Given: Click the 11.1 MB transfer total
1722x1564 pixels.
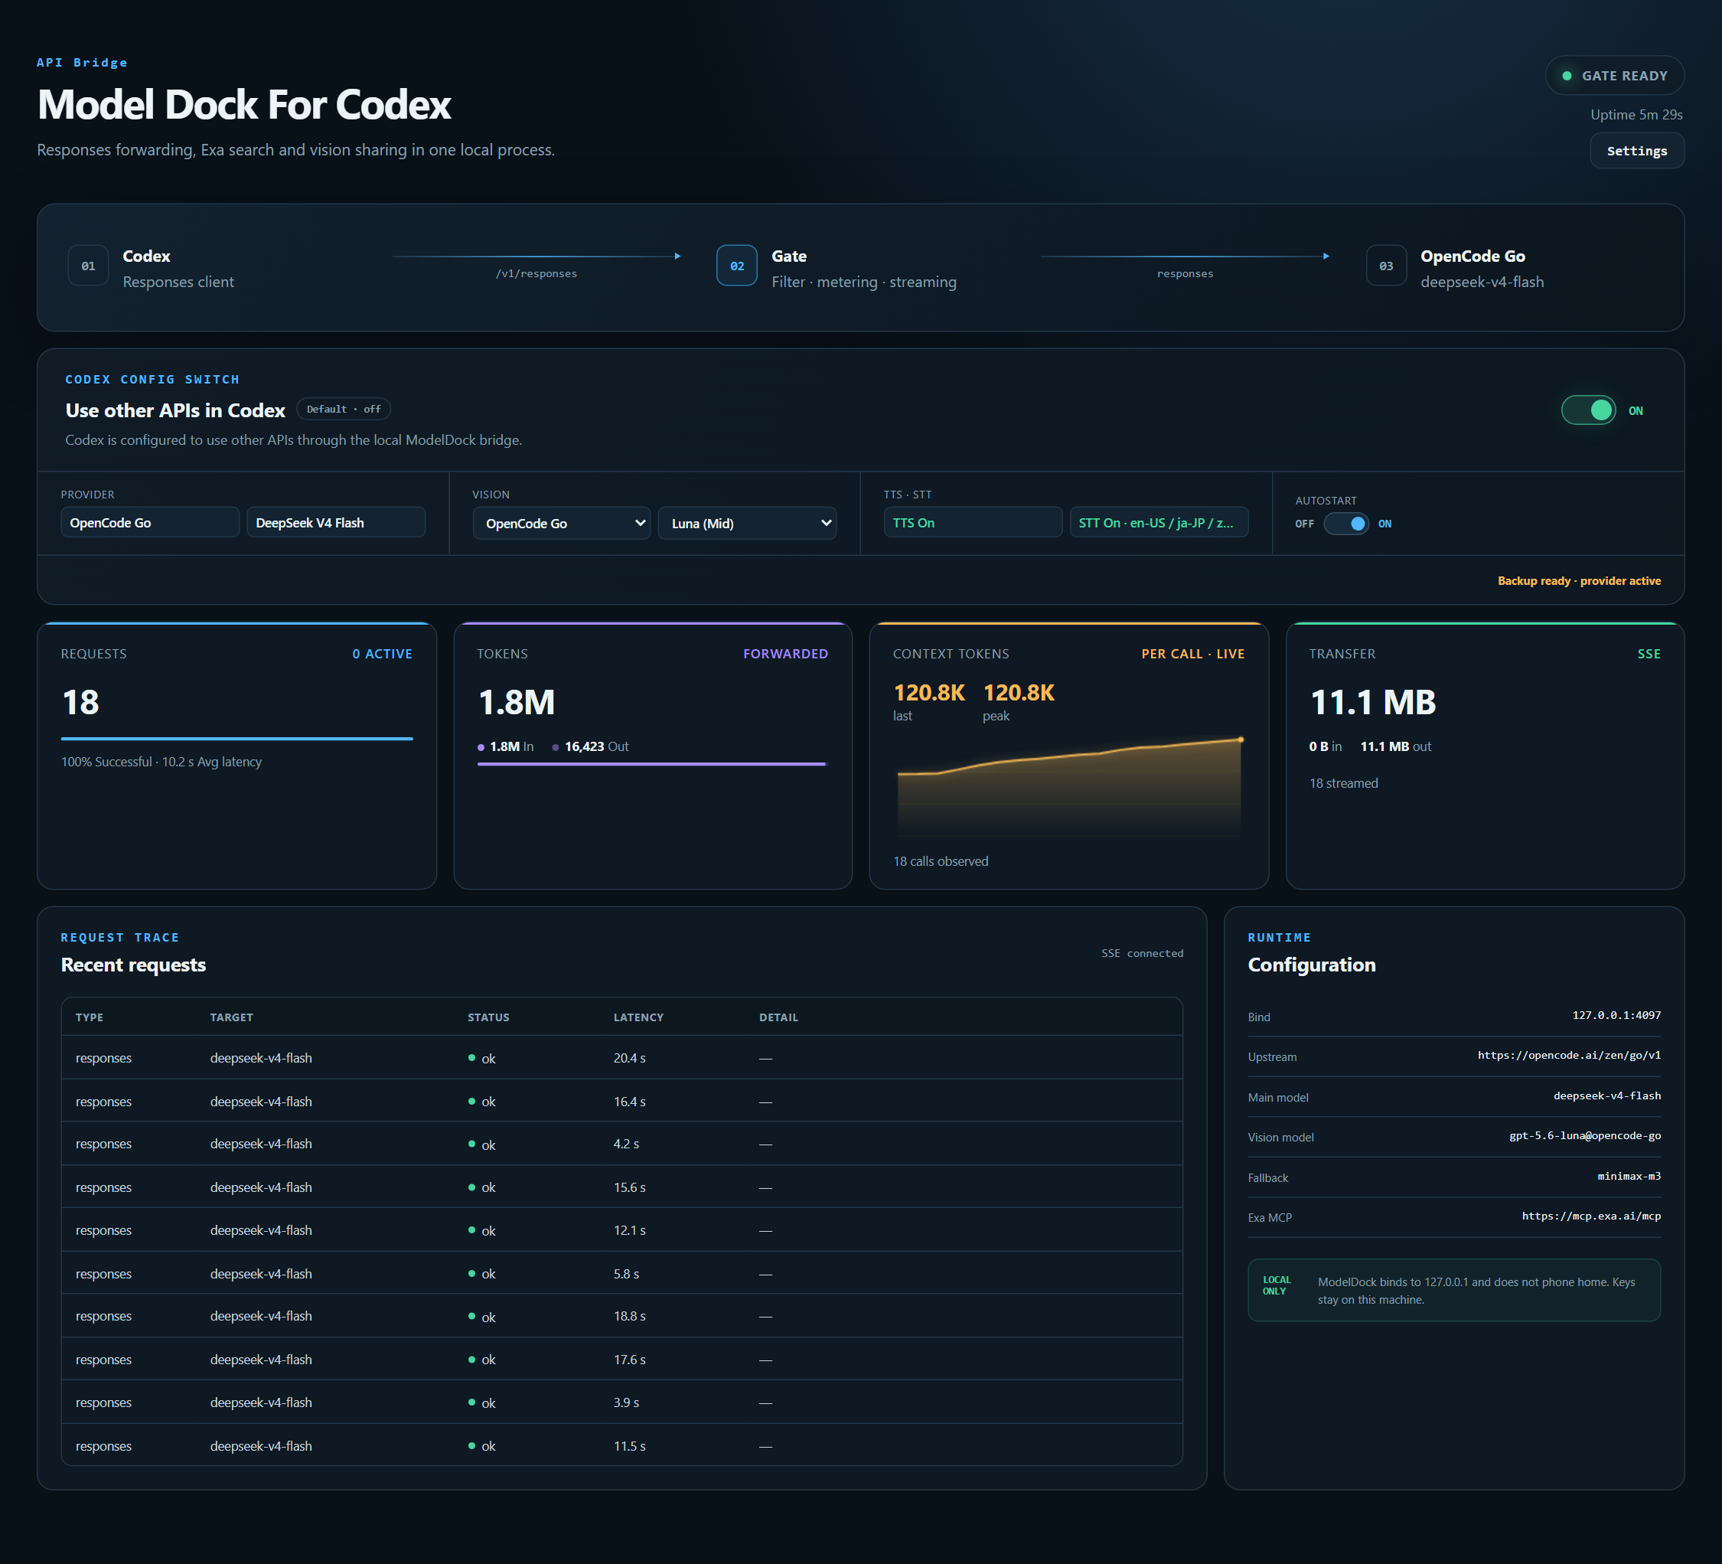Looking at the screenshot, I should click(1373, 702).
